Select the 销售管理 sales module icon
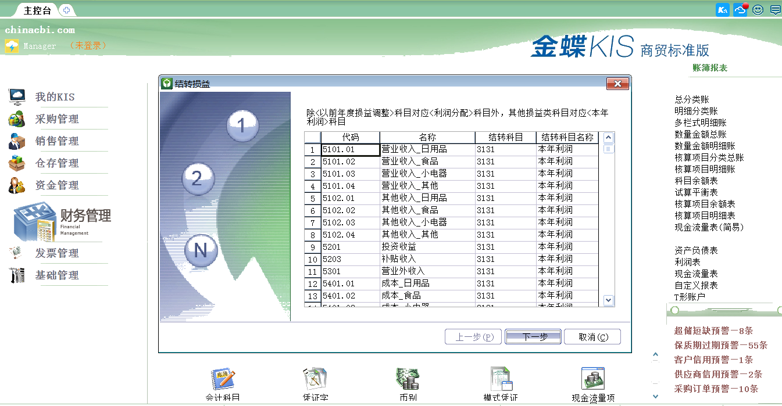This screenshot has width=782, height=406. [x=16, y=141]
